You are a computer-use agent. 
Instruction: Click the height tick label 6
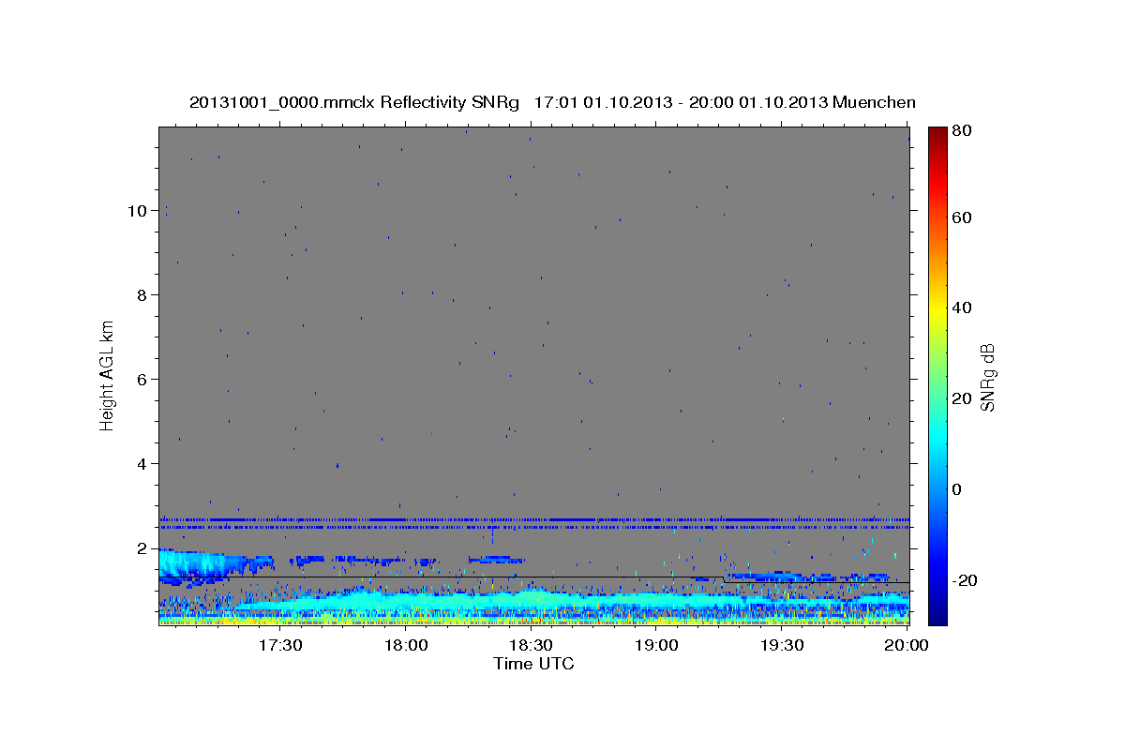pyautogui.click(x=142, y=380)
